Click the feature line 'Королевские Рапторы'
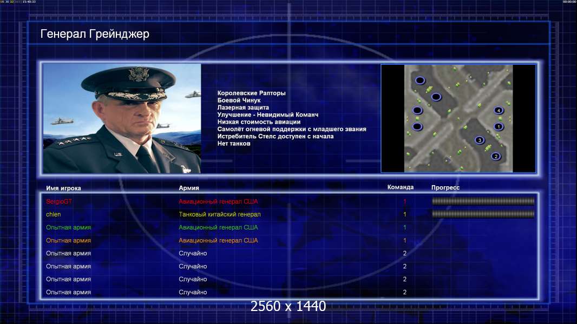This screenshot has height=324, width=577. point(251,93)
